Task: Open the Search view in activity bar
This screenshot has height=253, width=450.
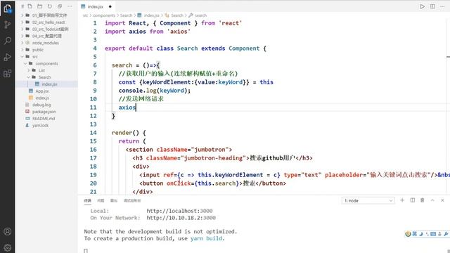Action: click(x=8, y=41)
